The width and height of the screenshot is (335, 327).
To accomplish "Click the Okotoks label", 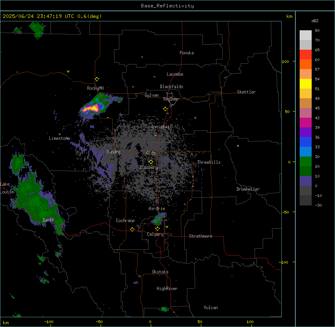I will point(160,272).
